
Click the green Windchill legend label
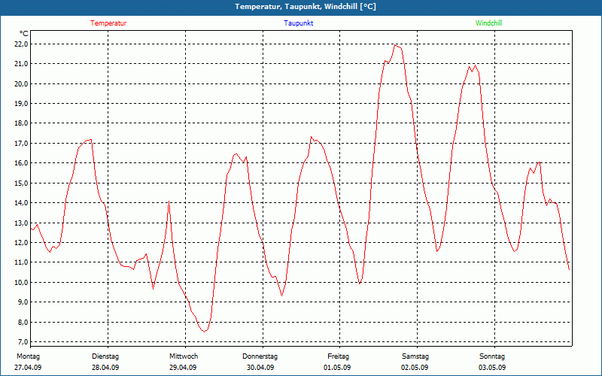click(x=488, y=23)
